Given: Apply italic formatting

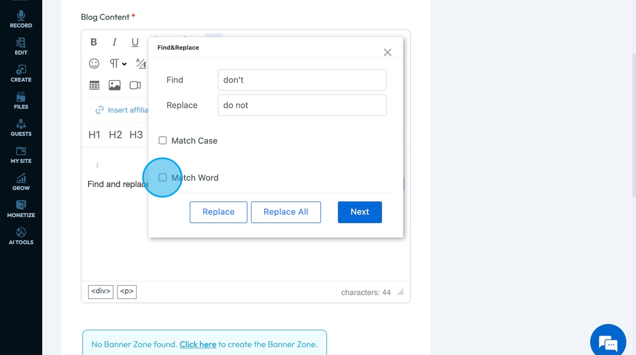Looking at the screenshot, I should pos(114,42).
